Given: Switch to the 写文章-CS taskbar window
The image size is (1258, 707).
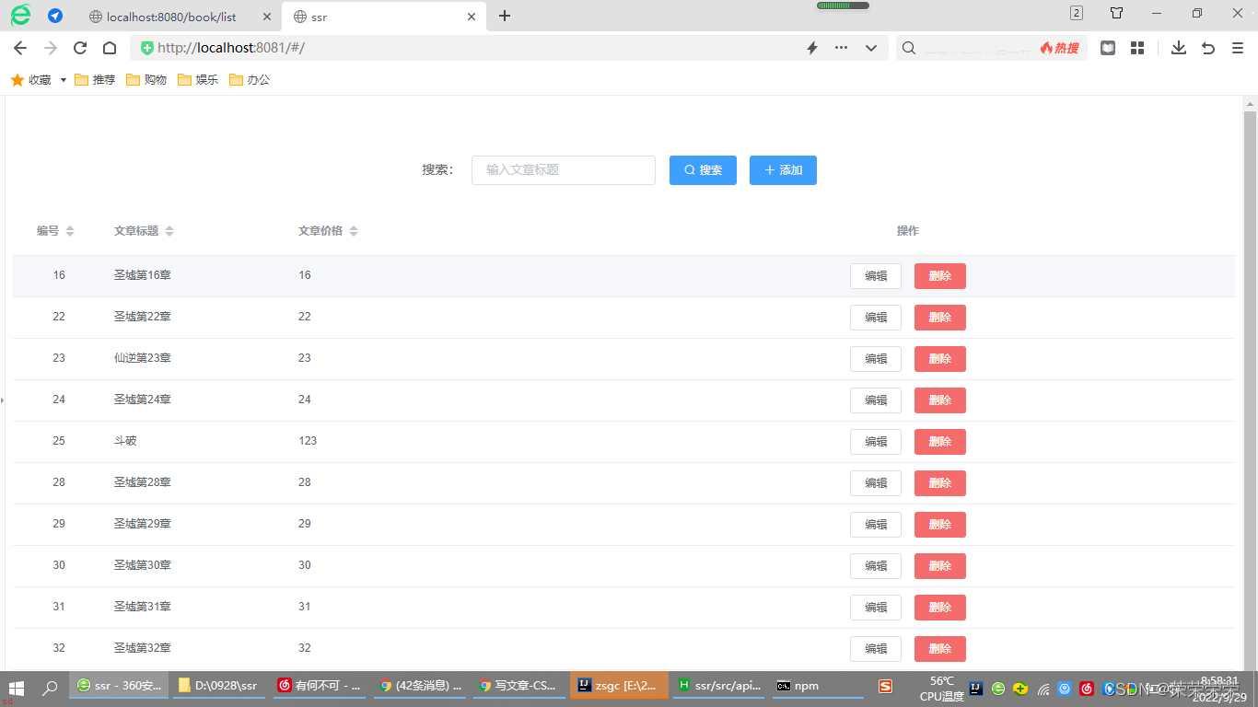Looking at the screenshot, I should click(518, 686).
